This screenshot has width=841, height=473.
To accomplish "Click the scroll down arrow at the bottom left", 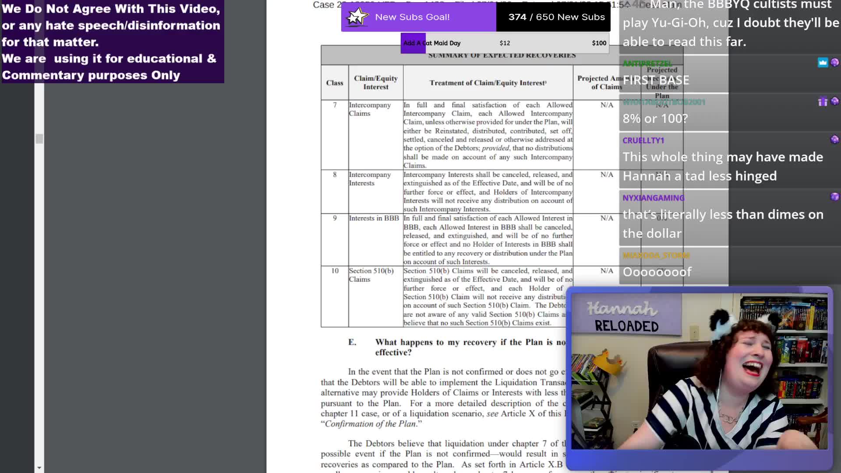I will [x=39, y=468].
